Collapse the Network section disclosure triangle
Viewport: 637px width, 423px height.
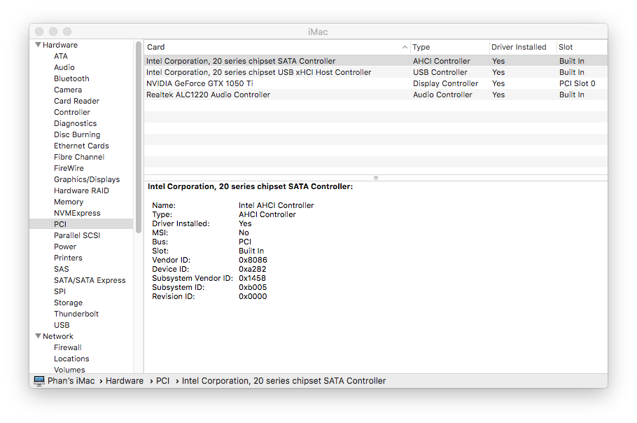38,337
